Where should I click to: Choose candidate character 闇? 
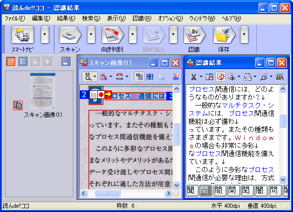pyautogui.click(x=261, y=191)
